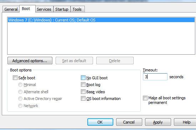Confirm with the OK button

point(100,122)
